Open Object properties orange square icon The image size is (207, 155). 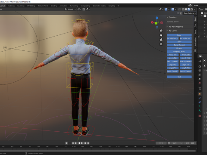click(200, 94)
